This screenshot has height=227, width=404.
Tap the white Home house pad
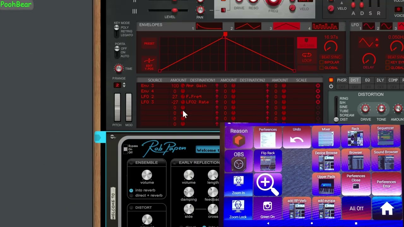pyautogui.click(x=387, y=208)
